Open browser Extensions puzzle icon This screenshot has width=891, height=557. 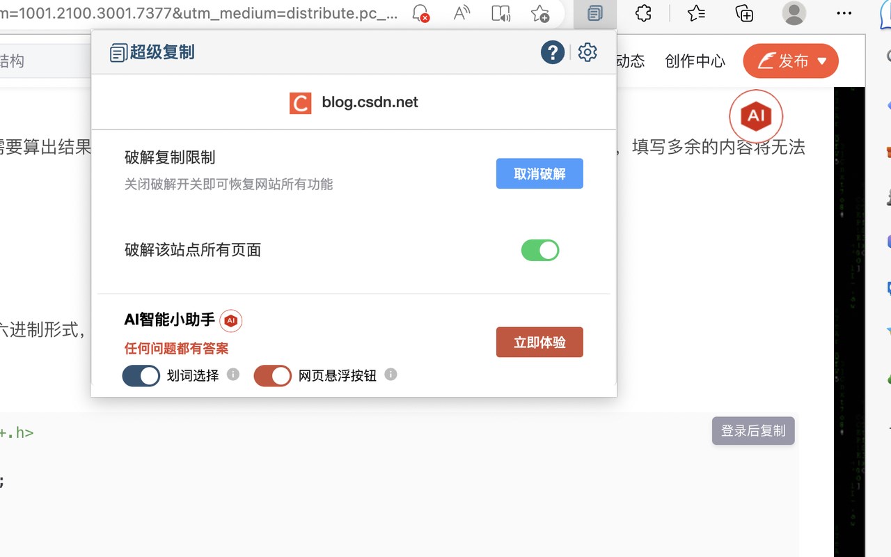click(x=643, y=13)
